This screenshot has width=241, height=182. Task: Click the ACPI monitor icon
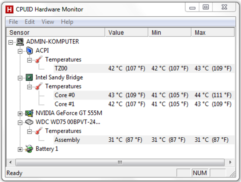point(29,51)
